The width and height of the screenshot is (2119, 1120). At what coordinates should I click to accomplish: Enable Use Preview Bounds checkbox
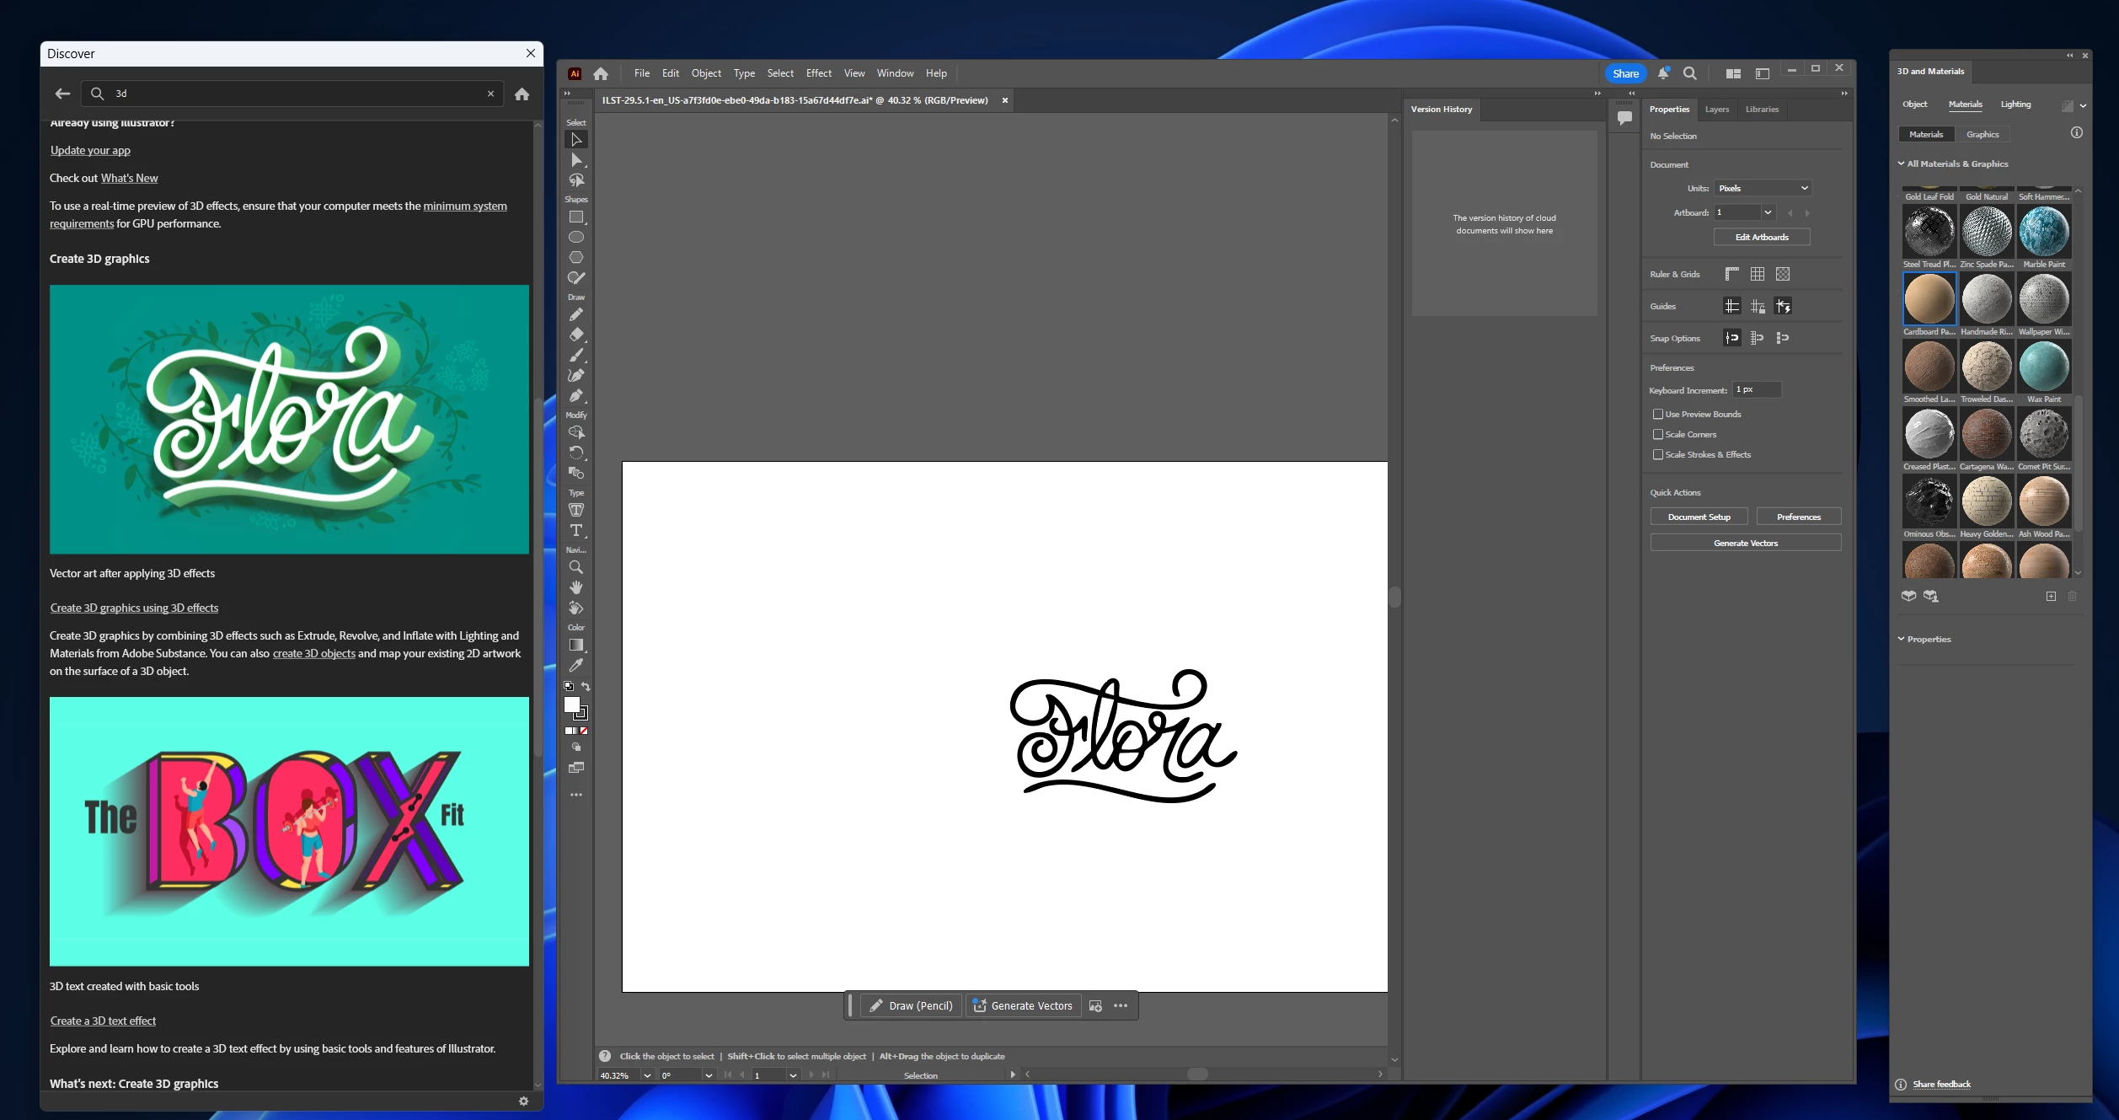coord(1658,414)
